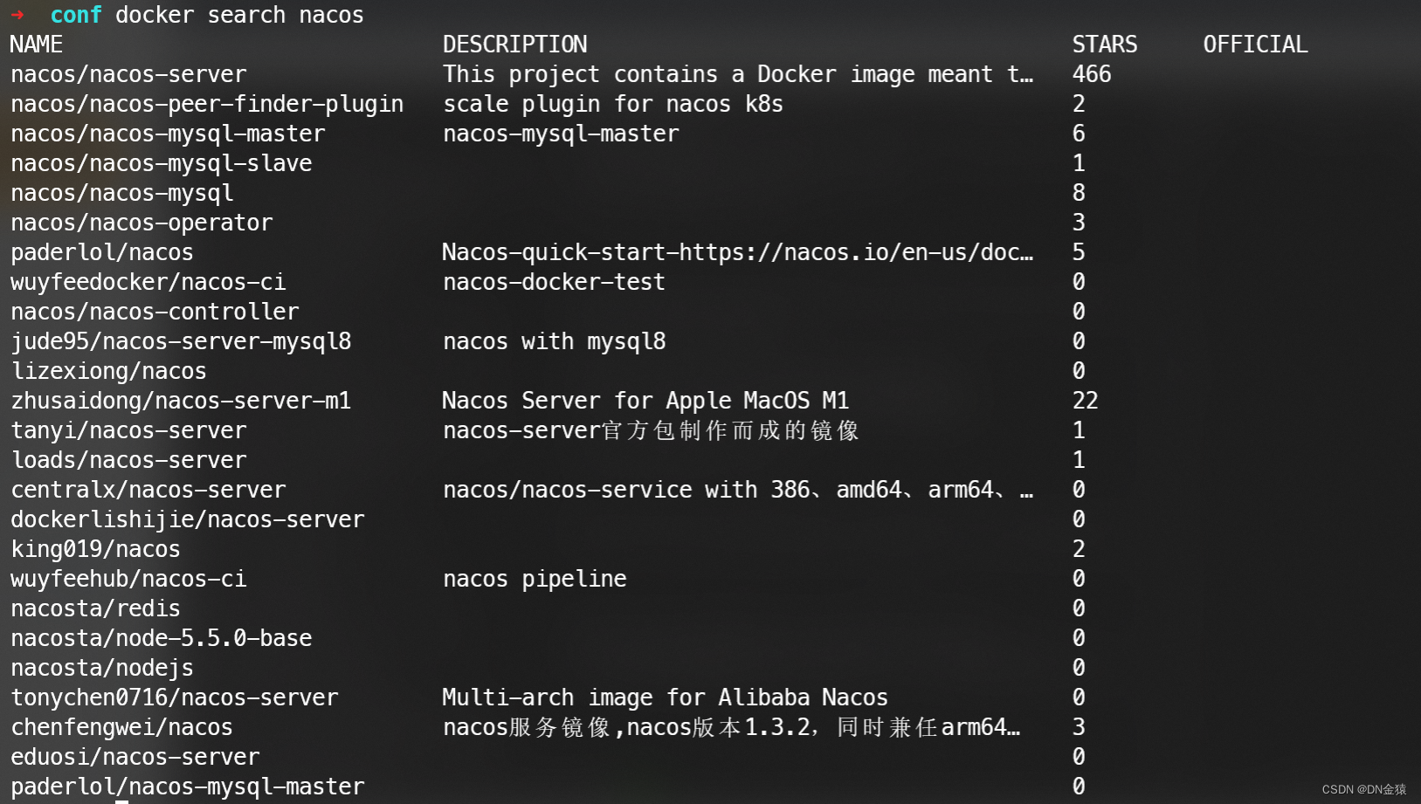This screenshot has height=804, width=1421.
Task: Click the 'nacos/nacos-mysql' row name
Action: coord(122,193)
